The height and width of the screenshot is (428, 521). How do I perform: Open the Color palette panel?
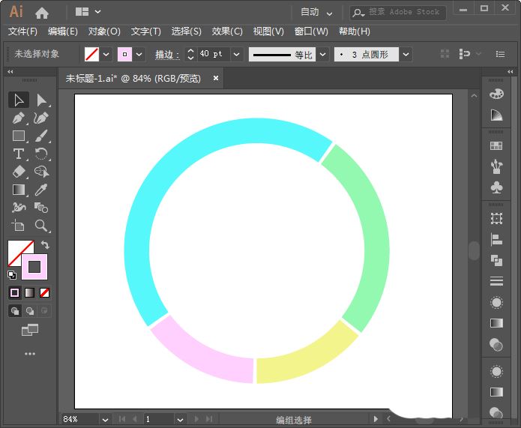tap(496, 94)
